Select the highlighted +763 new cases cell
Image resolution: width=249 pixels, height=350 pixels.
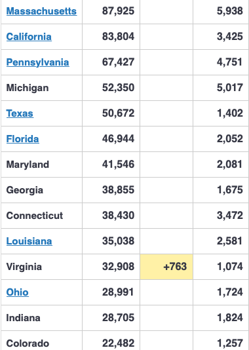click(x=166, y=267)
